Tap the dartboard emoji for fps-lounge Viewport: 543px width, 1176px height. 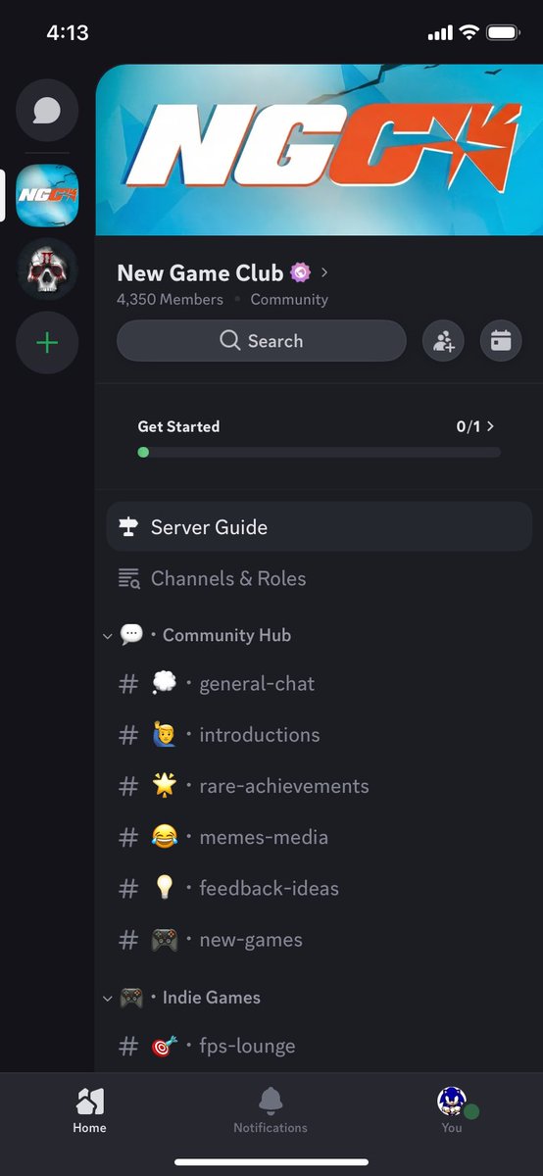tap(164, 1046)
